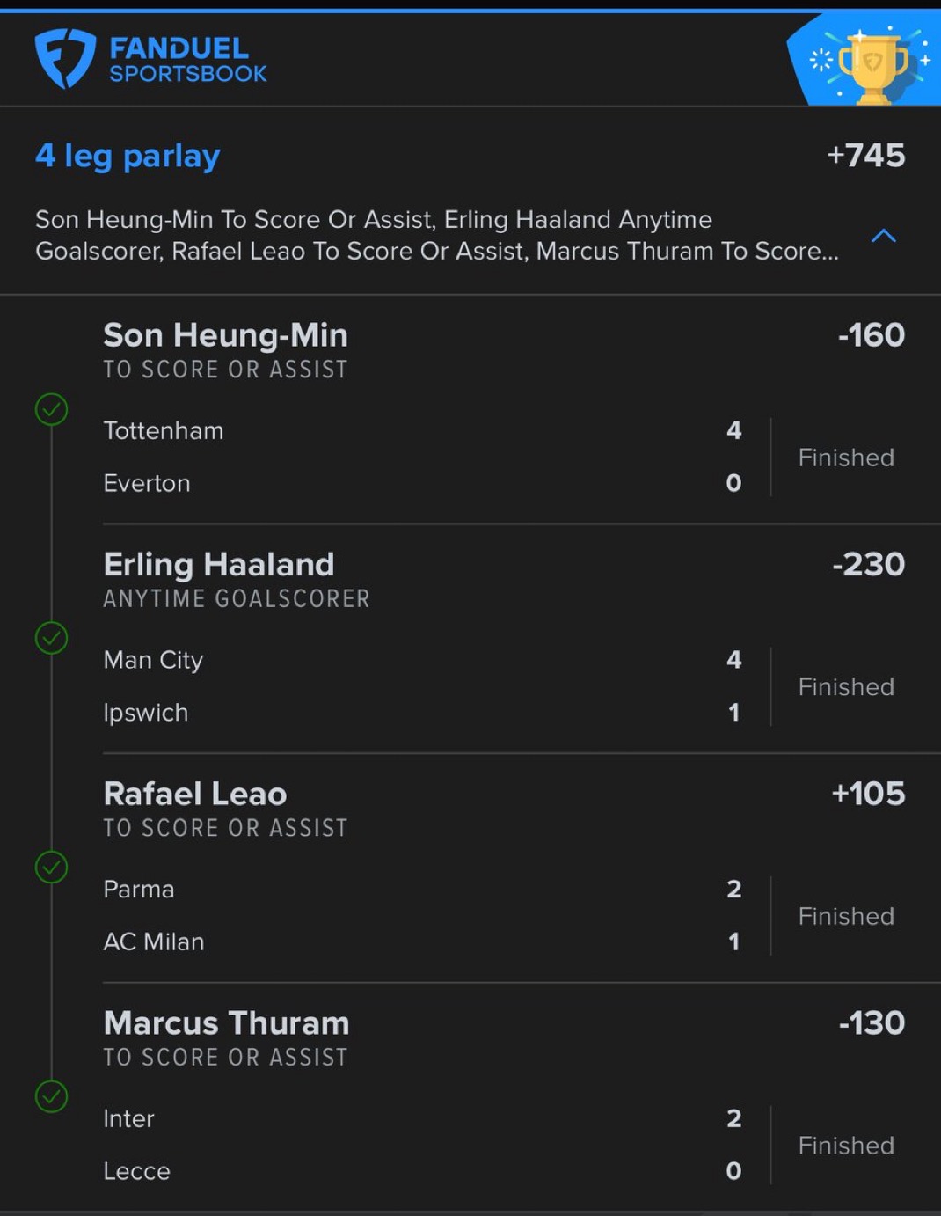This screenshot has height=1216, width=941.
Task: Click the Finished status for Parma match
Action: [845, 916]
